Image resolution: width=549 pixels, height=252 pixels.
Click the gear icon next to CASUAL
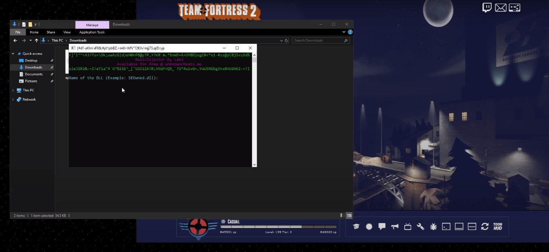click(223, 221)
